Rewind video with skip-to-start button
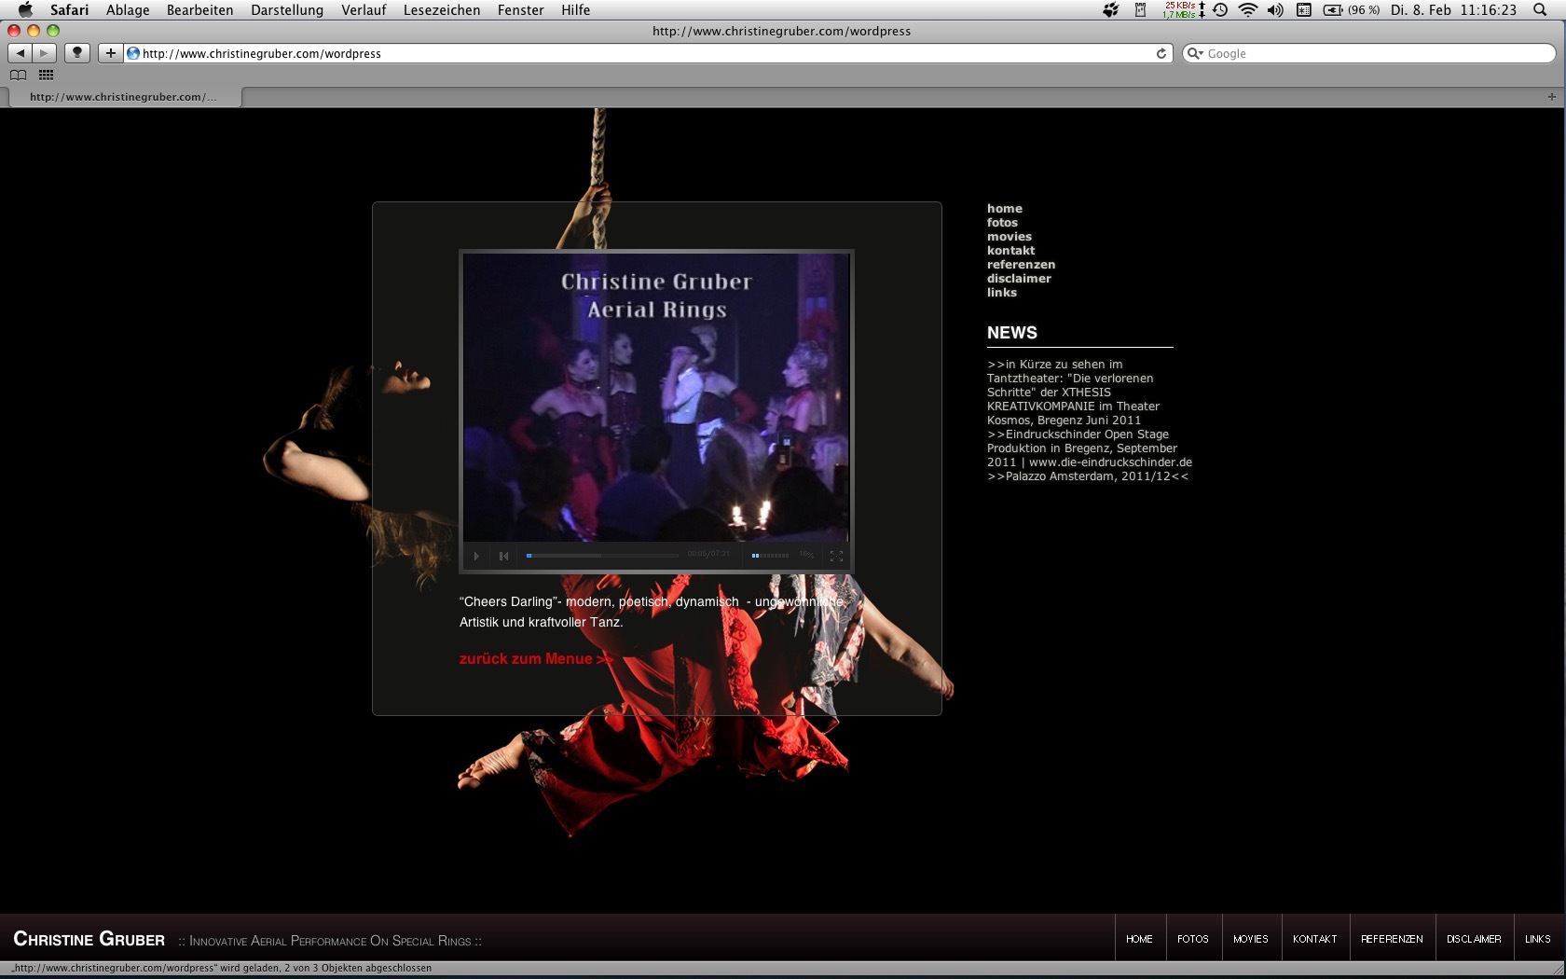Viewport: 1566px width, 979px height. [x=503, y=556]
